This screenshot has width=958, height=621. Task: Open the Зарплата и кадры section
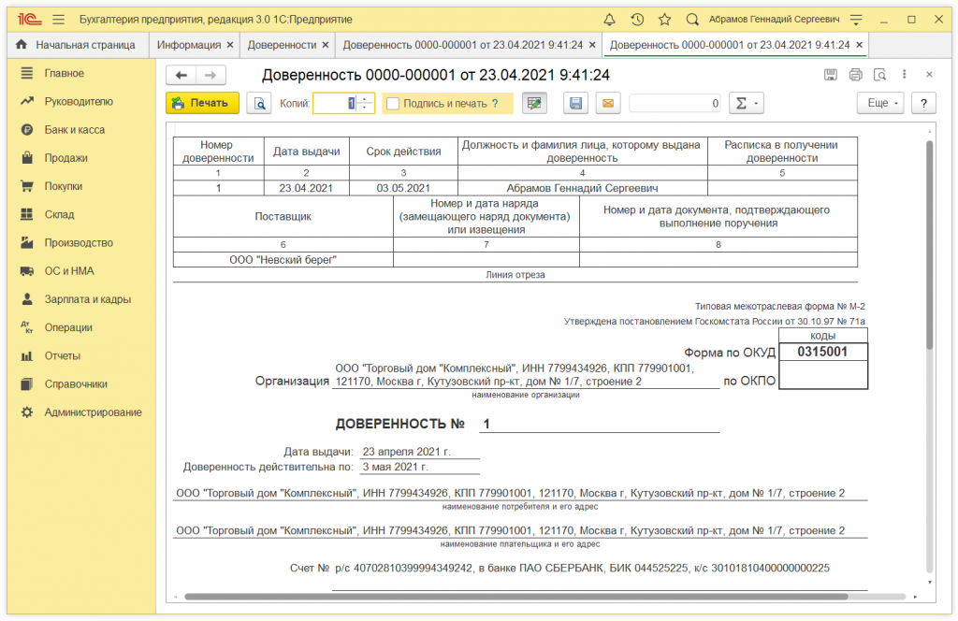[x=87, y=299]
